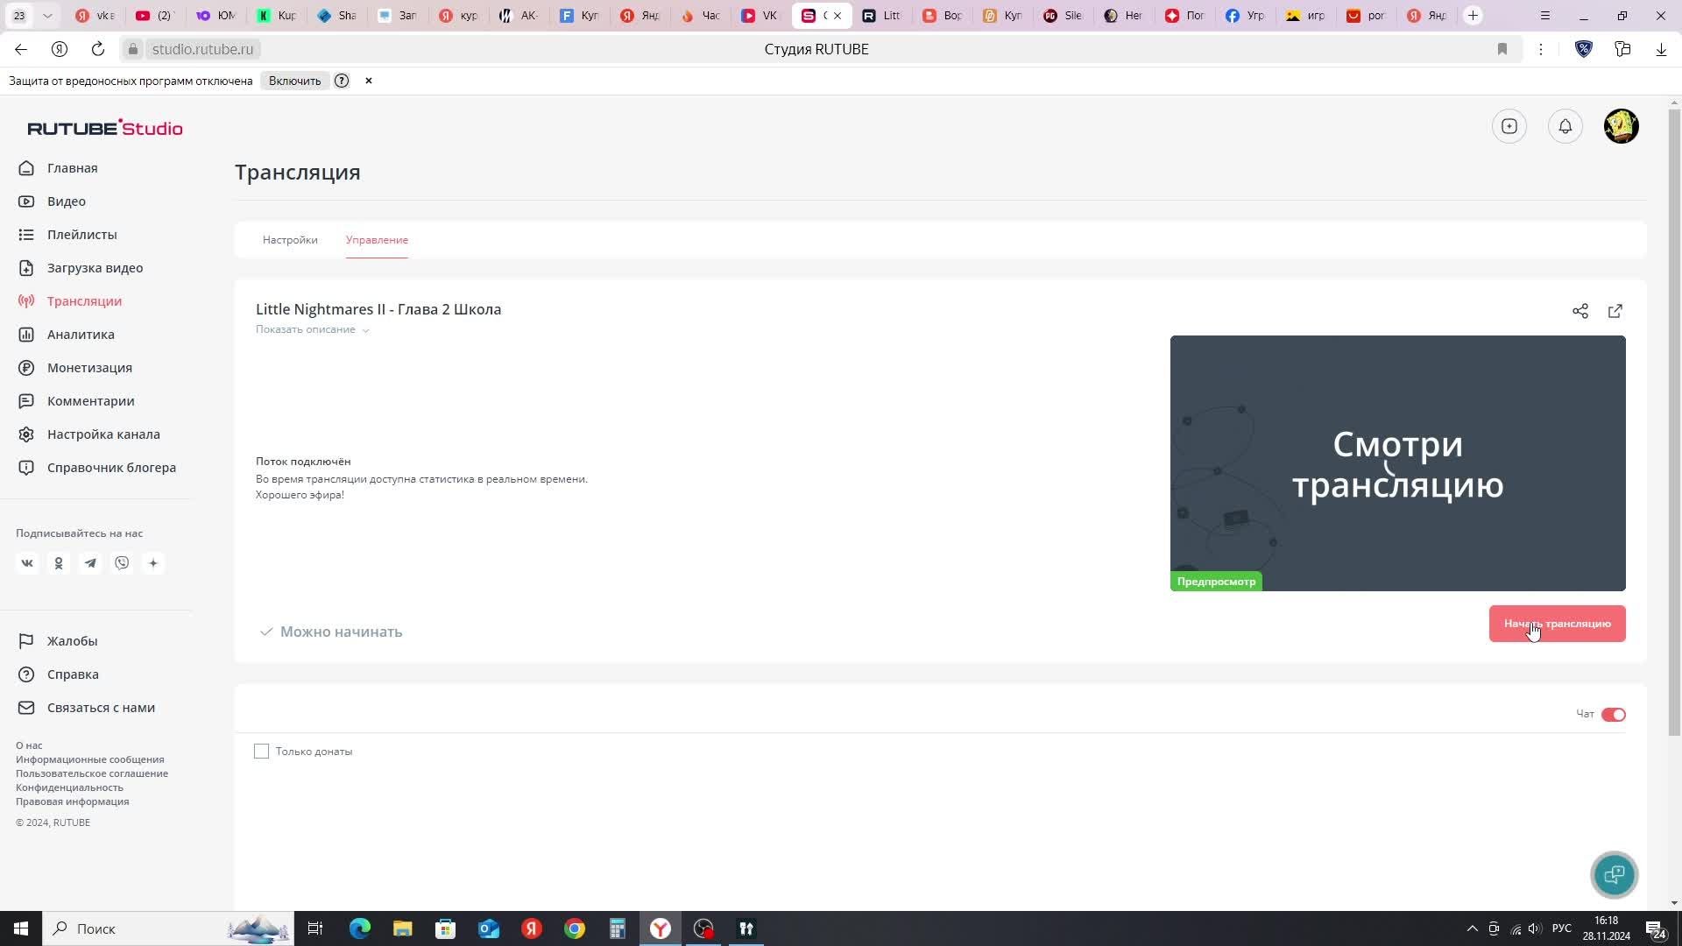This screenshot has width=1682, height=946.
Task: Open Монетизация in the sidebar
Action: pyautogui.click(x=89, y=368)
